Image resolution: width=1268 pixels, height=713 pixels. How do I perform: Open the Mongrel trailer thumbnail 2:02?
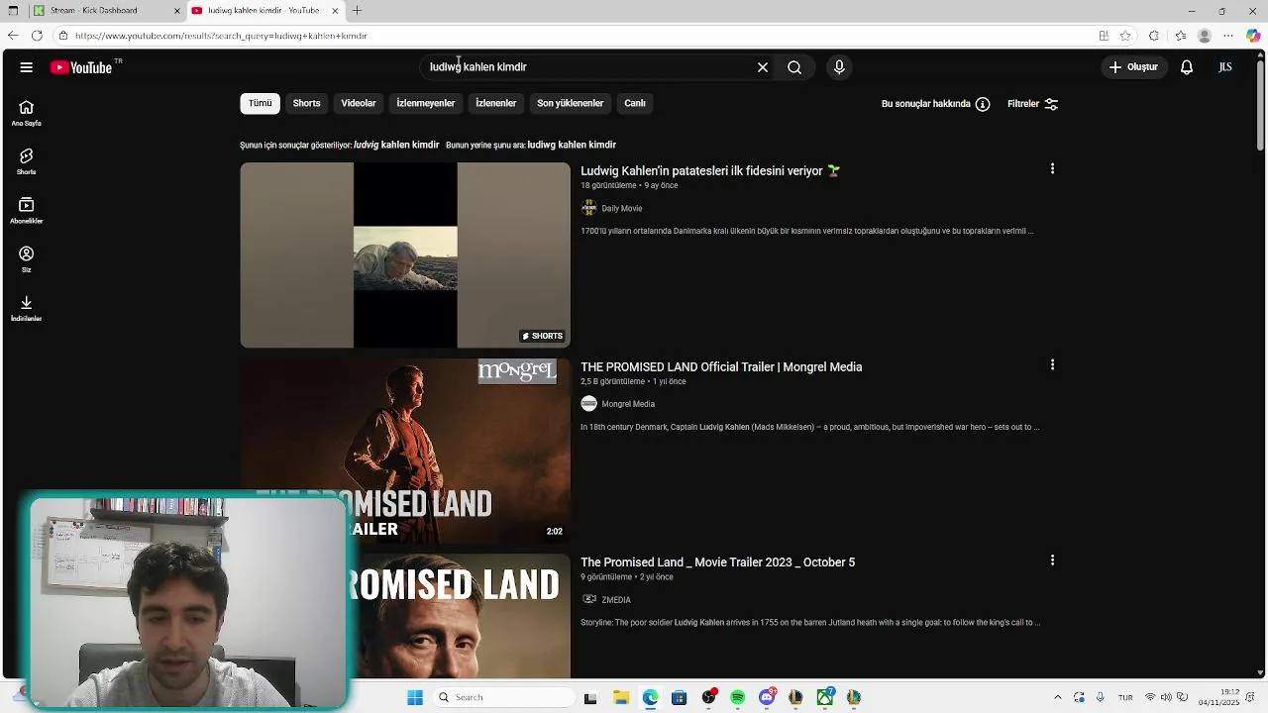405,451
